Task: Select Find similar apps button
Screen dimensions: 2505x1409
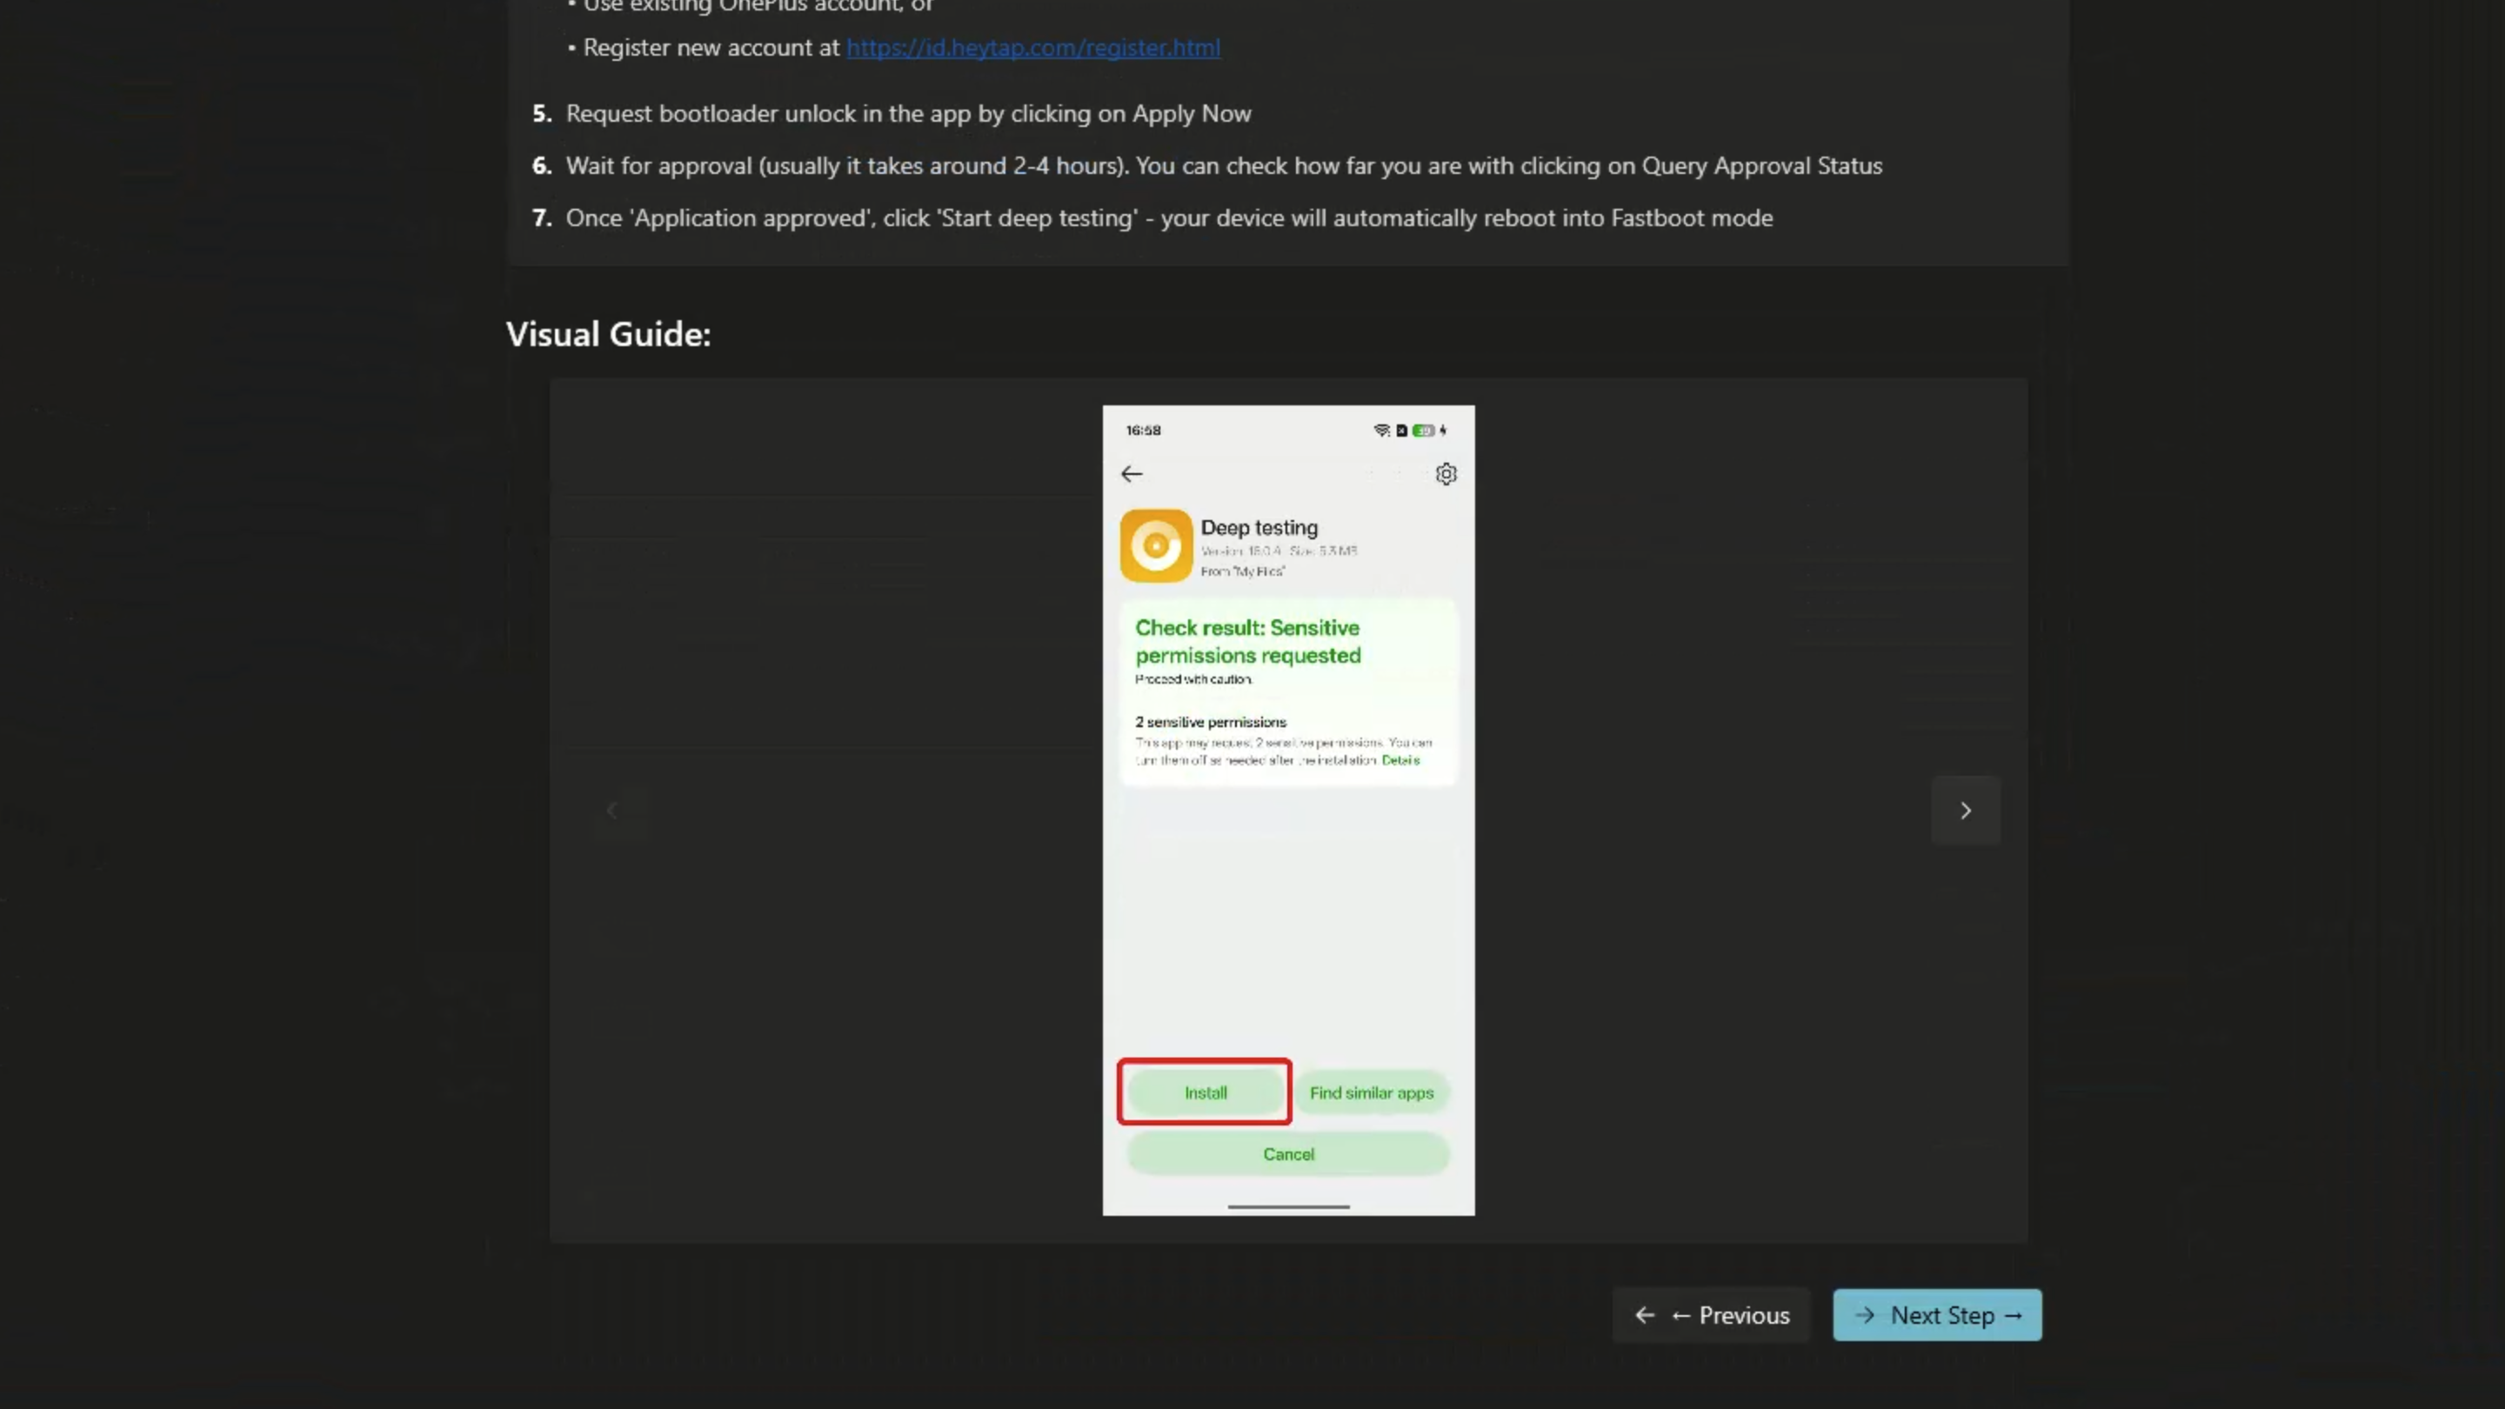Action: [1371, 1093]
